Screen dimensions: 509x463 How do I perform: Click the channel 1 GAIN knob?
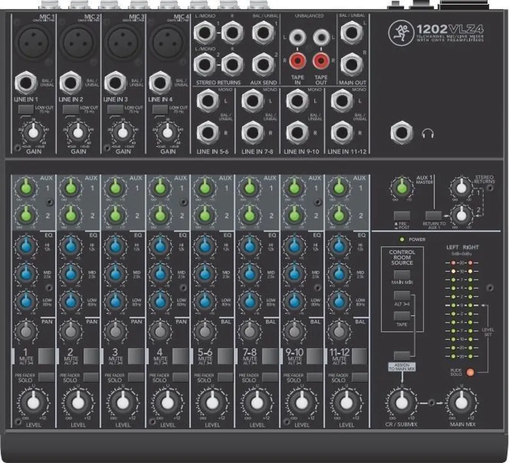coord(33,133)
